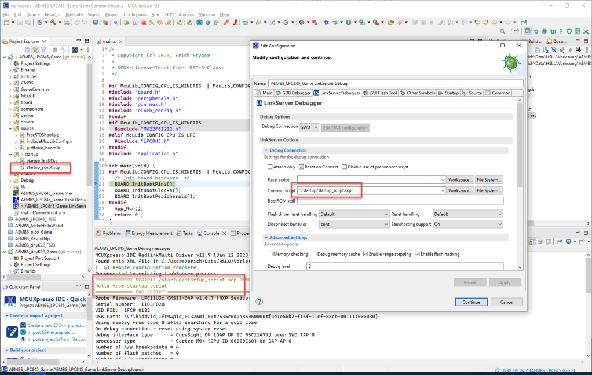Click Import SDK example(s) link
This screenshot has height=375, width=592.
pyautogui.click(x=52, y=332)
